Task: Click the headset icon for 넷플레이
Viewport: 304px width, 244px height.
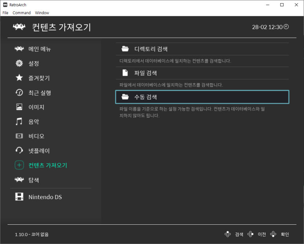Action: point(19,150)
